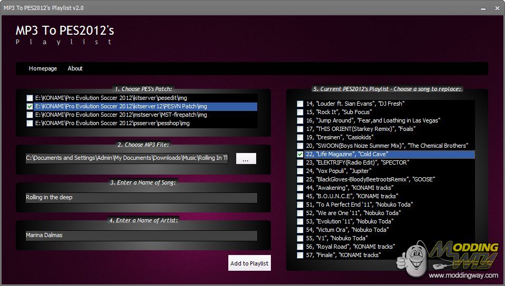Enable the psserver pesshop img checkbox
This screenshot has height=286, width=505.
pos(30,124)
